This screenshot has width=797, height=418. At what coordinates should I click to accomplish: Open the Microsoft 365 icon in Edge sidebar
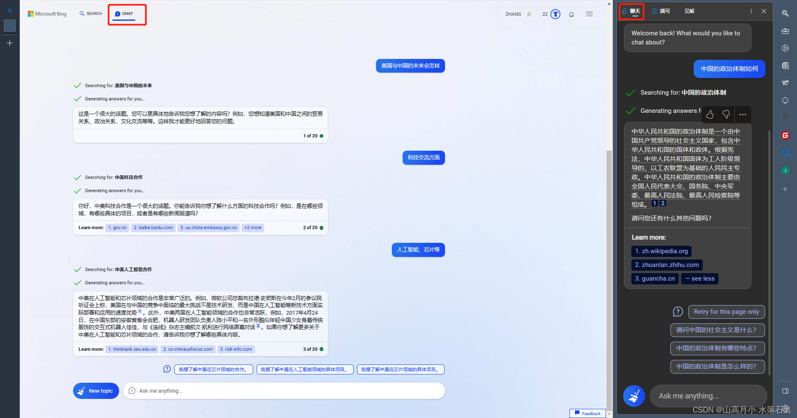(x=785, y=48)
